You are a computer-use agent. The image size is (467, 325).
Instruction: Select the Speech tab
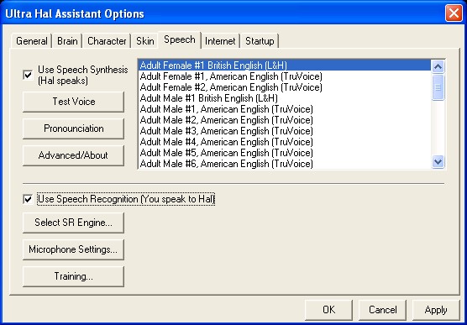click(x=180, y=39)
